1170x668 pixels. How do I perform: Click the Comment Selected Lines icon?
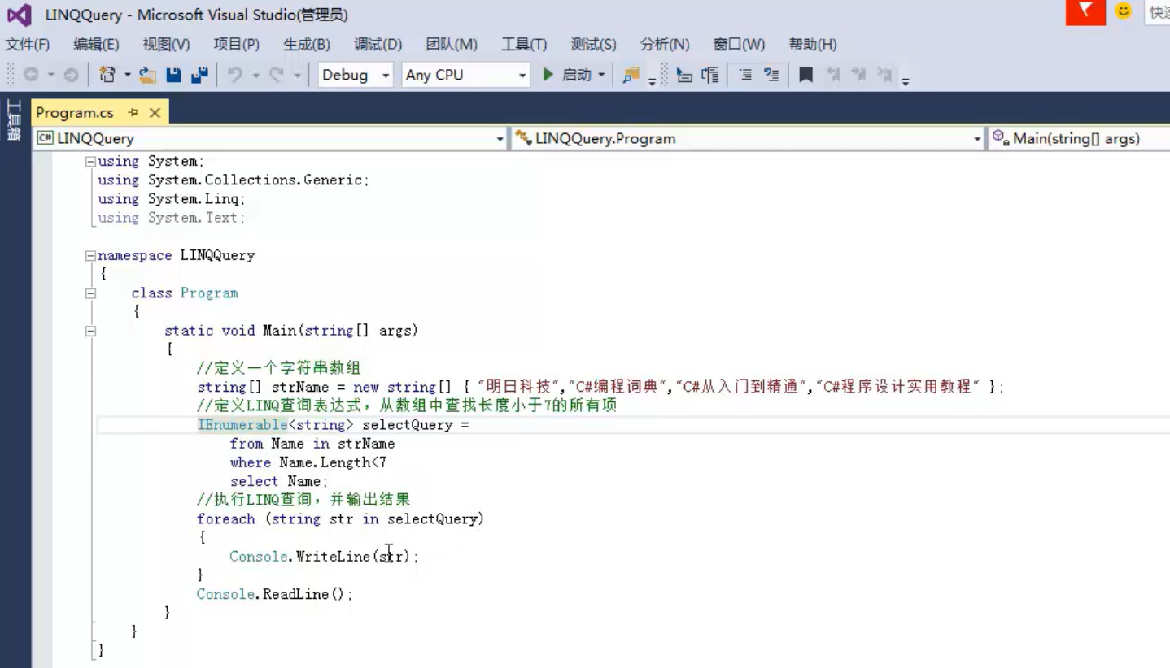point(745,75)
